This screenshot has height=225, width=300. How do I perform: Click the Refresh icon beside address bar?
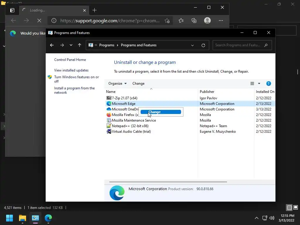click(x=203, y=45)
